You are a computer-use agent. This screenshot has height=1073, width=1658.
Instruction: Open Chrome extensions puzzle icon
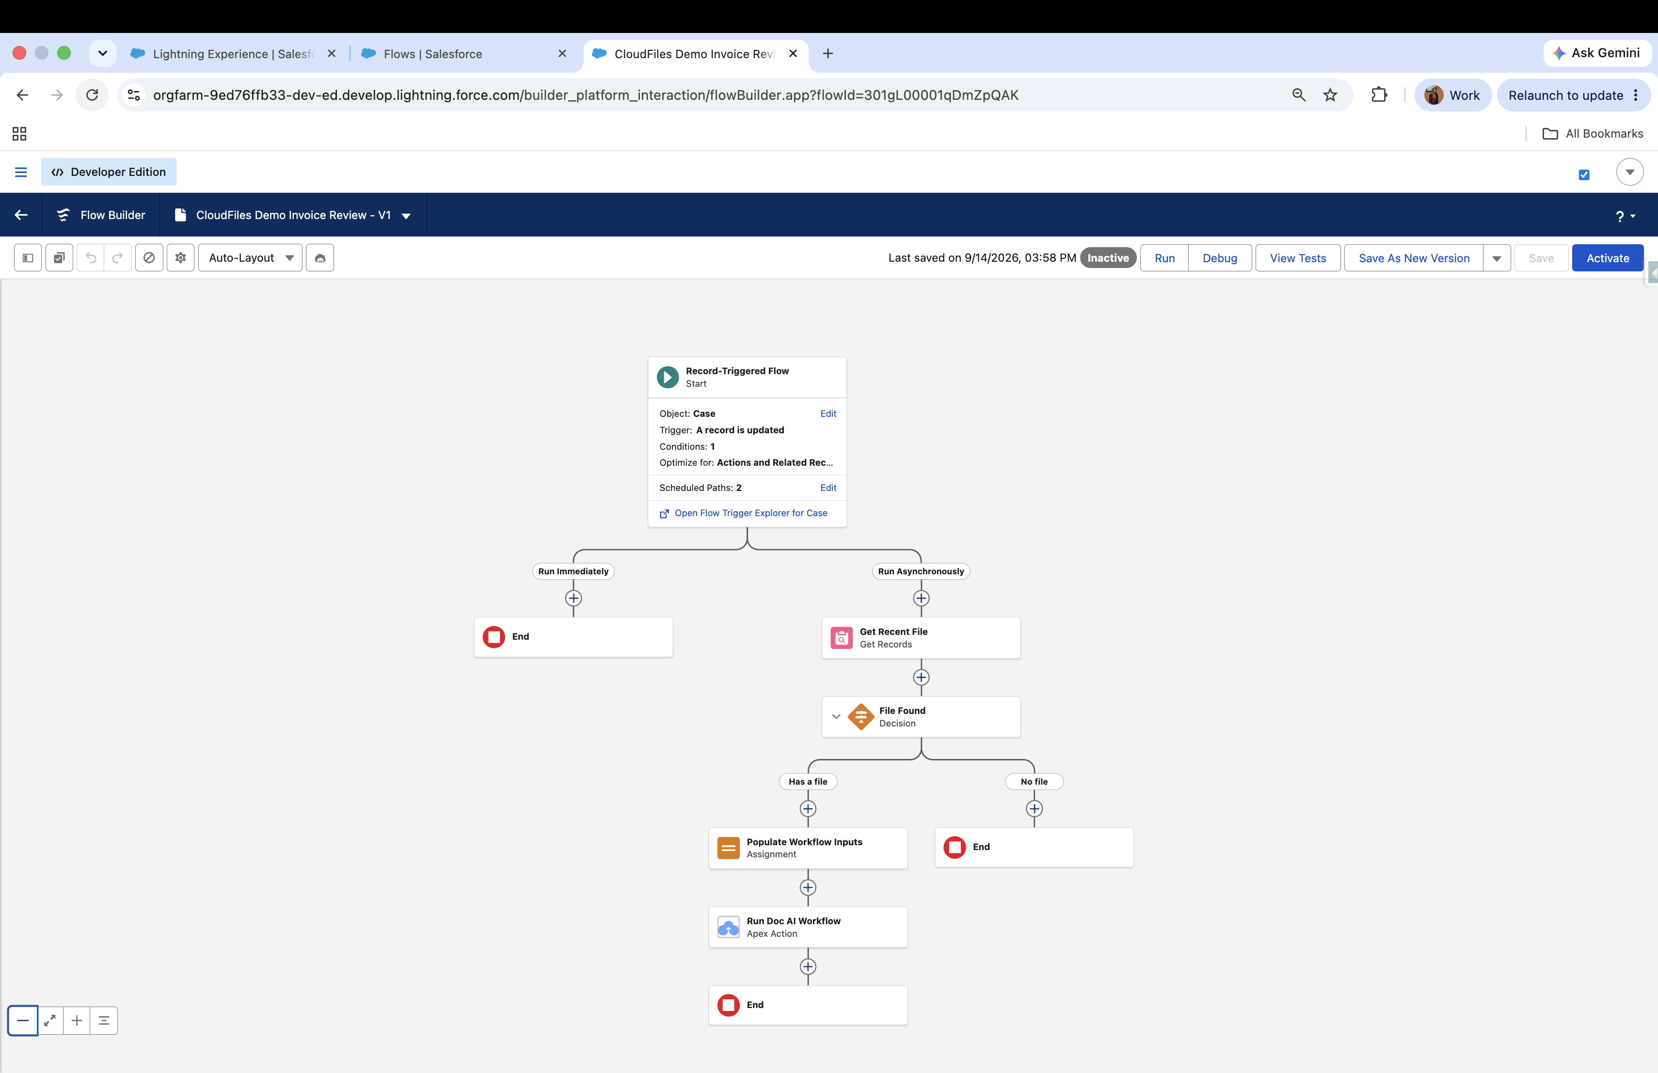1379,95
